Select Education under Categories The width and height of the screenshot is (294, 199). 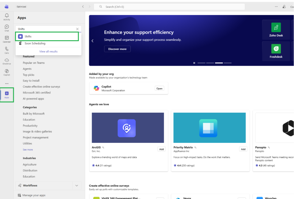click(29, 120)
